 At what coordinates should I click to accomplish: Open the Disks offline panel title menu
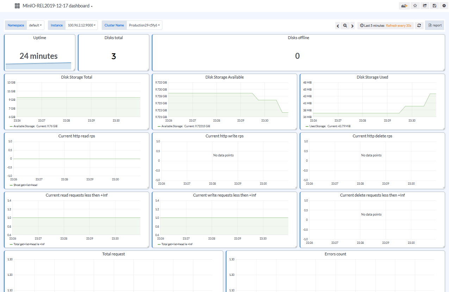pyautogui.click(x=299, y=38)
